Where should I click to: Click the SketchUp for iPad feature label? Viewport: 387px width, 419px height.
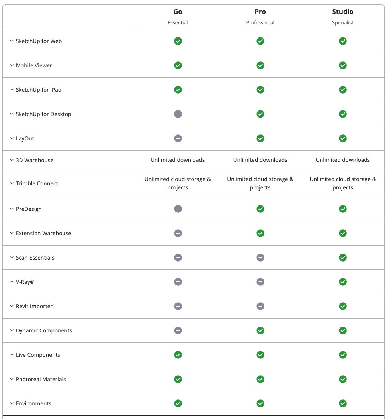[x=39, y=90]
